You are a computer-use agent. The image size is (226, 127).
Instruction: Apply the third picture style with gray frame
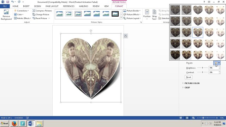point(78,14)
